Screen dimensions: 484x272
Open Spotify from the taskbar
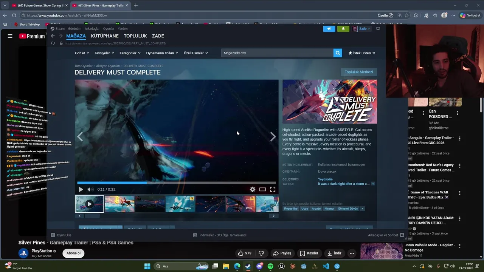click(270, 266)
